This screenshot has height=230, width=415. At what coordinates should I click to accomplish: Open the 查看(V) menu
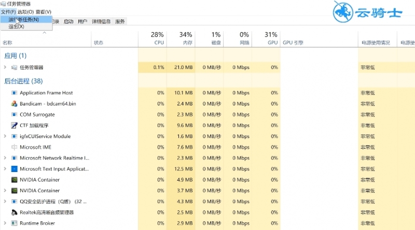coord(44,12)
